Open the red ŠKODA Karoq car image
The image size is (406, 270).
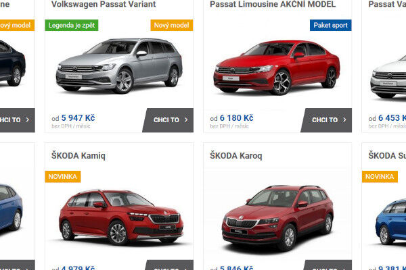tap(277, 217)
